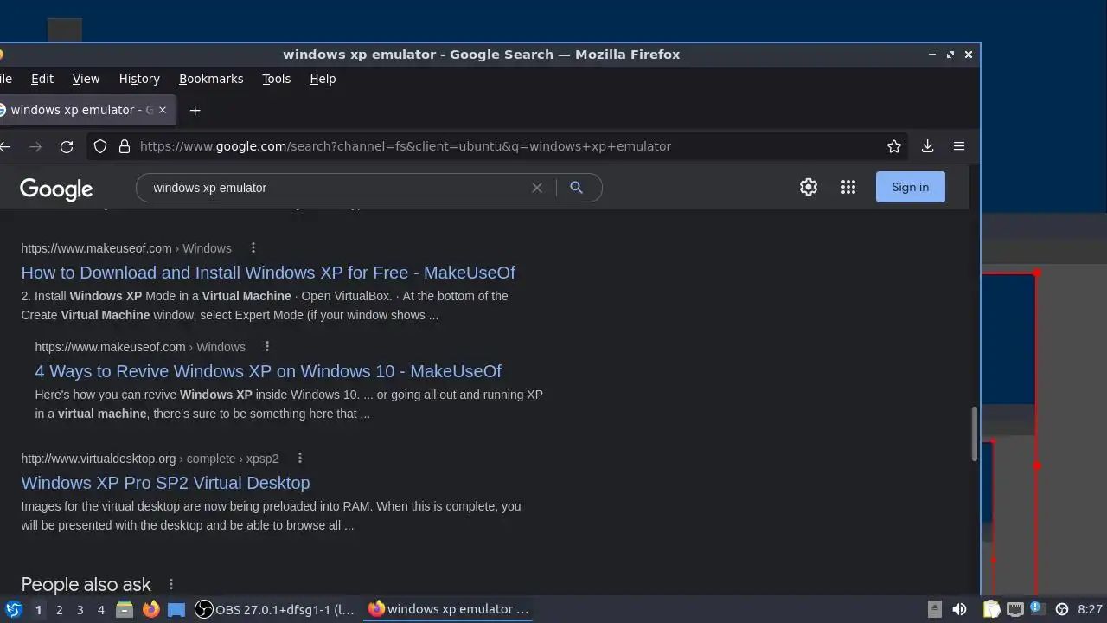Open options for 4 Ways to Revive result
Image resolution: width=1107 pixels, height=623 pixels.
click(267, 347)
